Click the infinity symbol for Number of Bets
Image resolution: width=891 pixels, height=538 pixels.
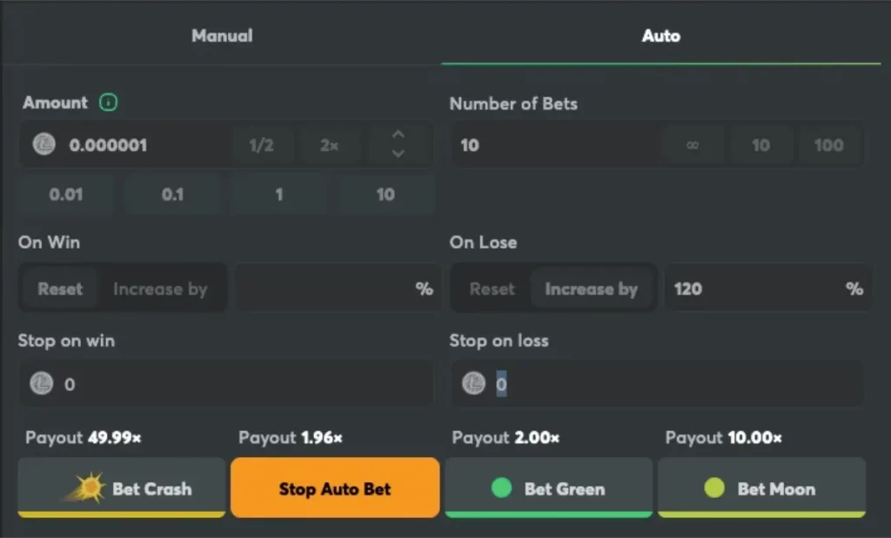pyautogui.click(x=692, y=145)
